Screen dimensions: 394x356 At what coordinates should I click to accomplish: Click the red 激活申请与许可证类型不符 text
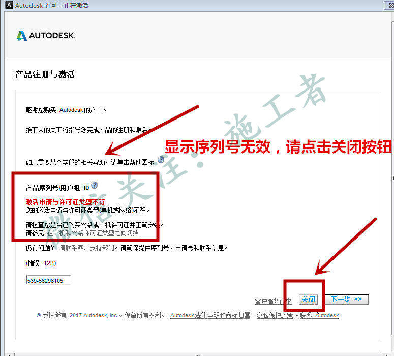(66, 202)
